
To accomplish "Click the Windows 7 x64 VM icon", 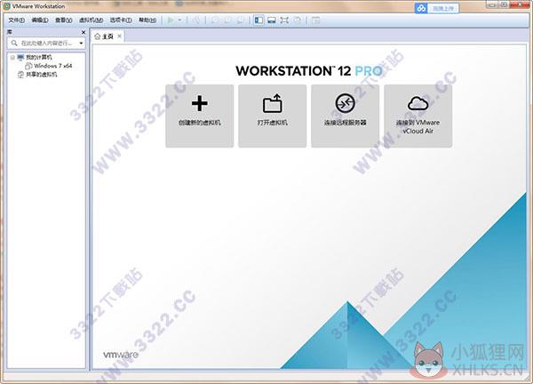I will pyautogui.click(x=29, y=66).
